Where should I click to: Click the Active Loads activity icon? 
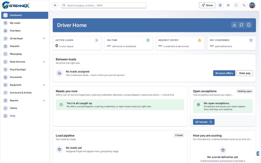click(97, 40)
